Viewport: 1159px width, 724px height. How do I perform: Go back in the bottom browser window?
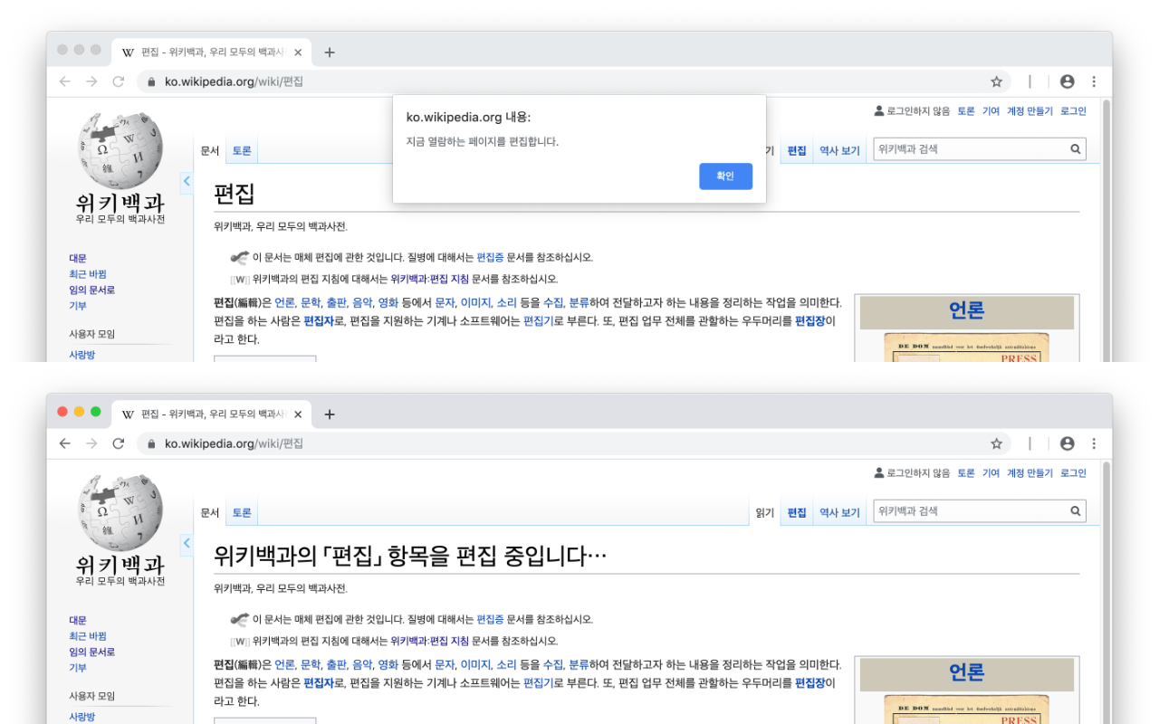[x=64, y=443]
